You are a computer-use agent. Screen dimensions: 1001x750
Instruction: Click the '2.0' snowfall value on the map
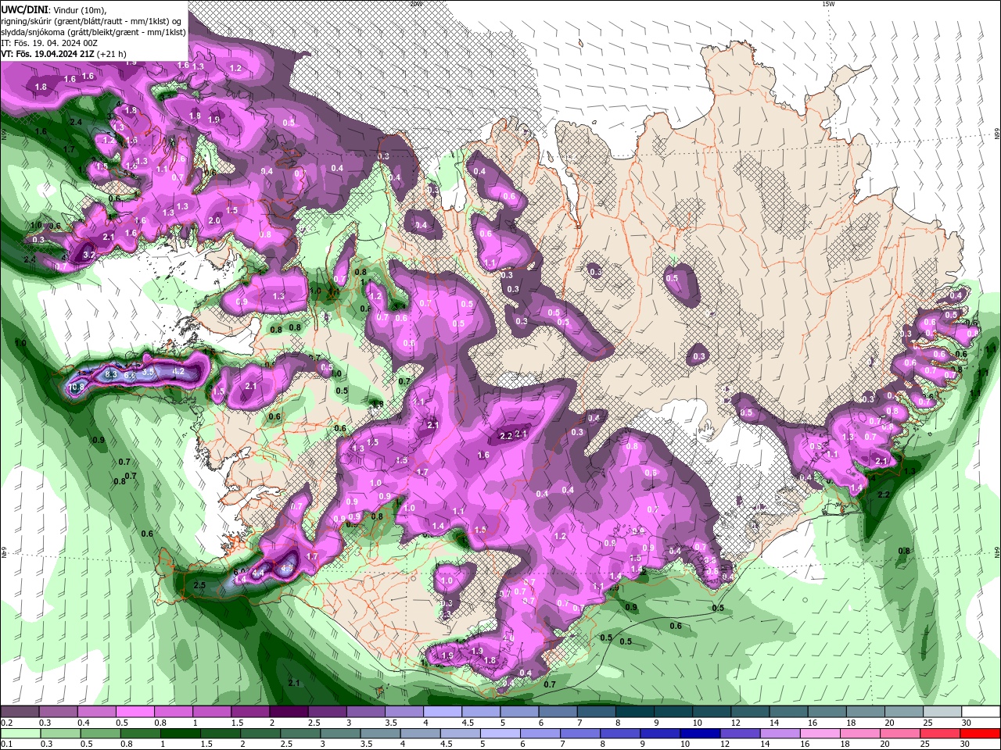tap(214, 220)
